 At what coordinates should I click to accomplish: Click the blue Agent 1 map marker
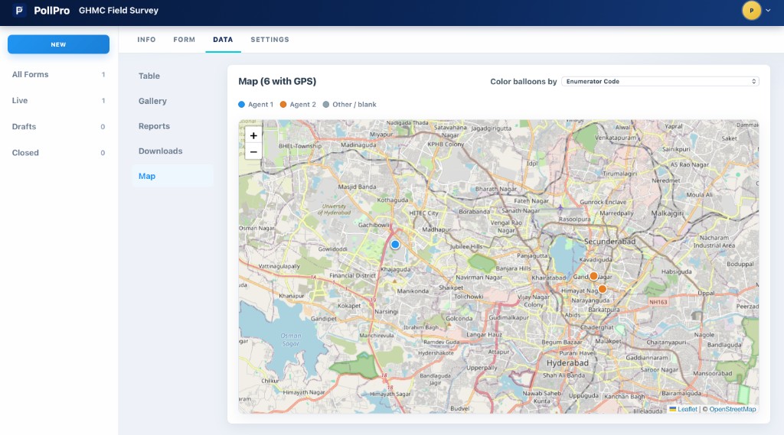click(395, 245)
